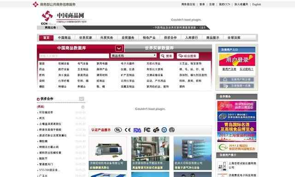Click the UL certification icon
Viewport: 295px width, 177px height.
coord(118,130)
